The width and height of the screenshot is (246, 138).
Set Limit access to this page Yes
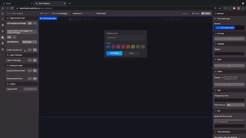point(30,23)
